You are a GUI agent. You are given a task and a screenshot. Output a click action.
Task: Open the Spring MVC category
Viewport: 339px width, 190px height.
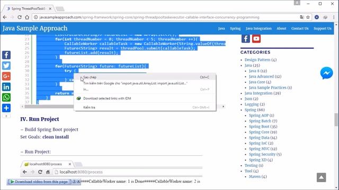tap(259, 149)
